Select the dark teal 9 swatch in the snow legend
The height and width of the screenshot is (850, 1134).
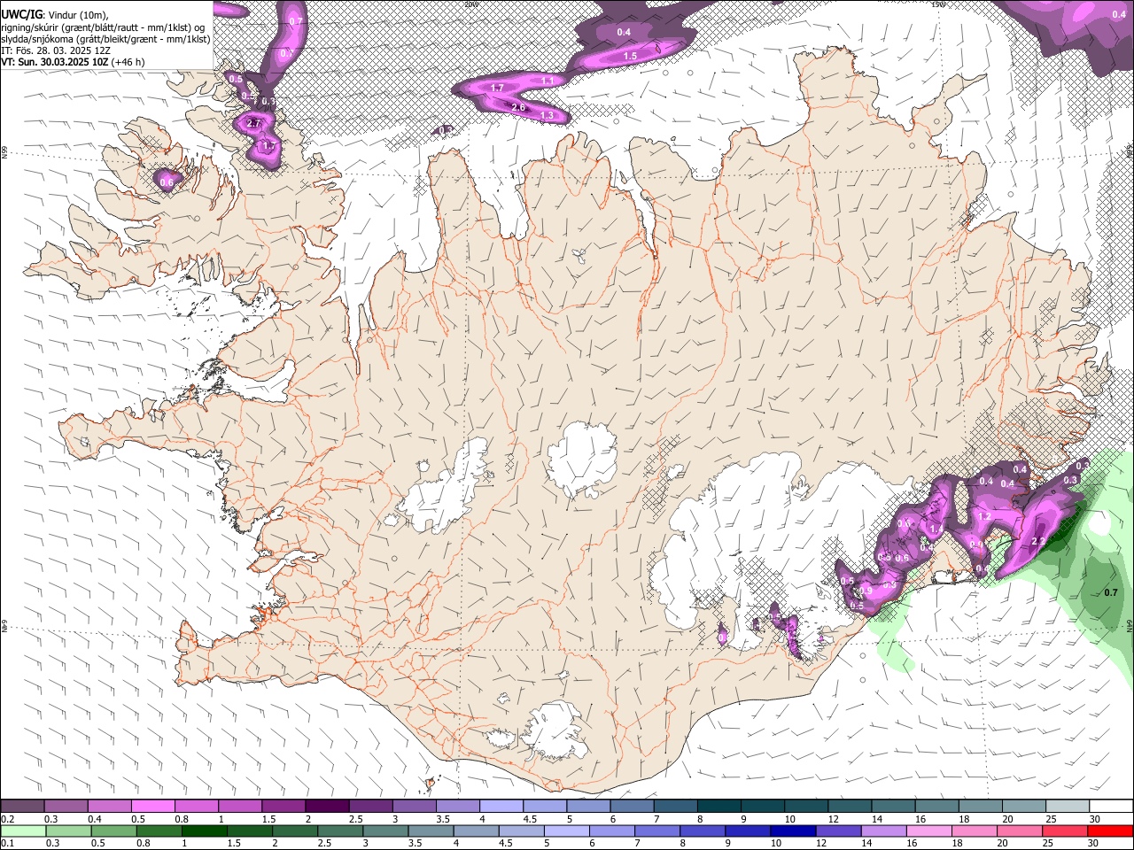(762, 807)
